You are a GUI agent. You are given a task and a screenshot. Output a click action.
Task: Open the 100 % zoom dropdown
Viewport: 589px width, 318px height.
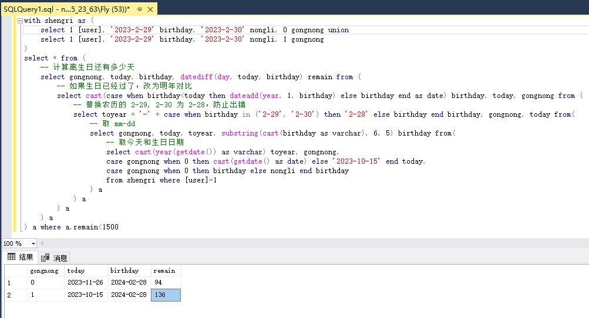click(33, 243)
